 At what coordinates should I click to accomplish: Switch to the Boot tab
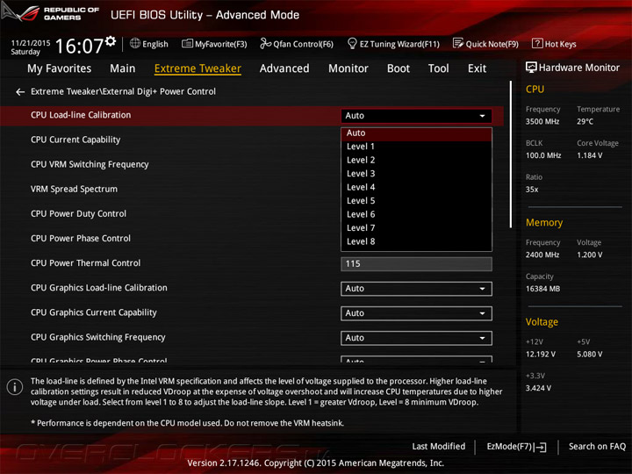399,68
